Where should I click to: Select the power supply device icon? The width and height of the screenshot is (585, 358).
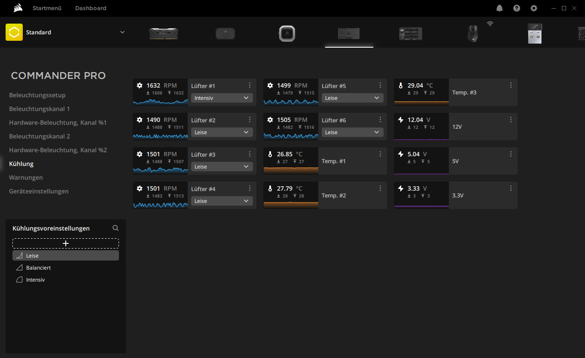coord(411,33)
